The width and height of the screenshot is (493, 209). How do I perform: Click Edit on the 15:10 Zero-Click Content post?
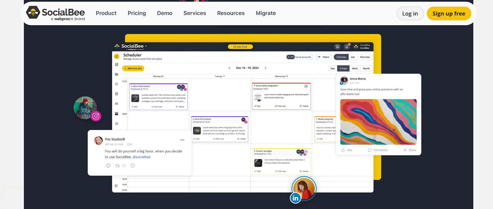[x=135, y=107]
